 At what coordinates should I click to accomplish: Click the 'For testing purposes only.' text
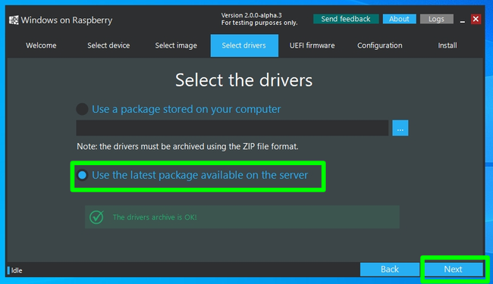[259, 23]
